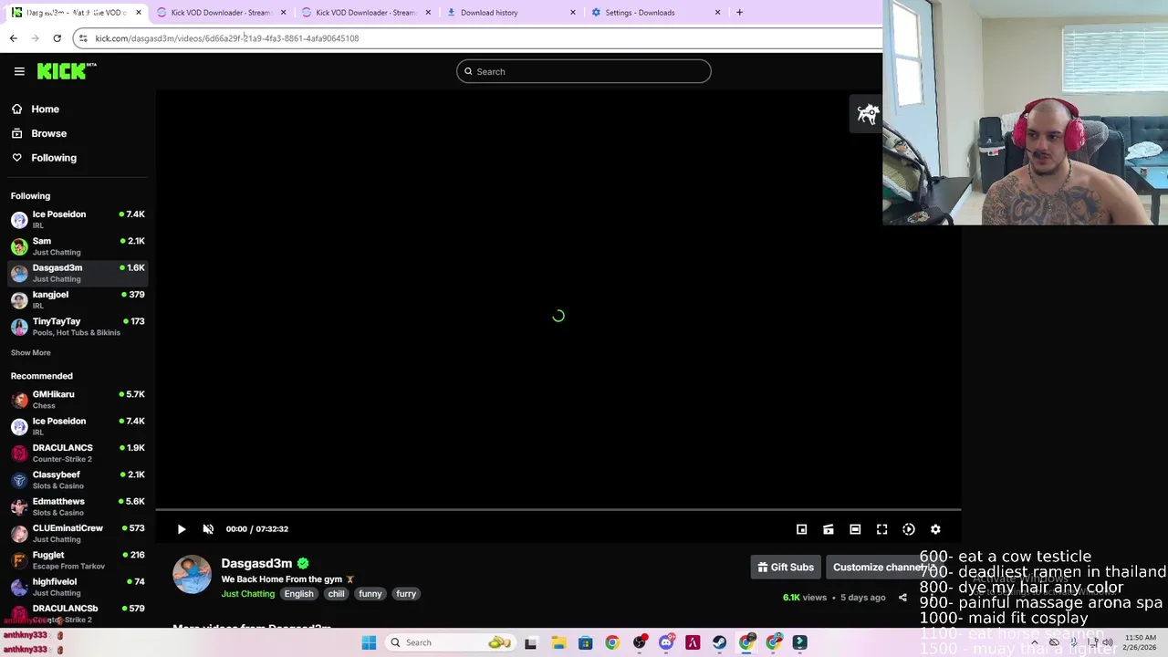
Task: Open video player settings gear
Action: click(x=935, y=529)
